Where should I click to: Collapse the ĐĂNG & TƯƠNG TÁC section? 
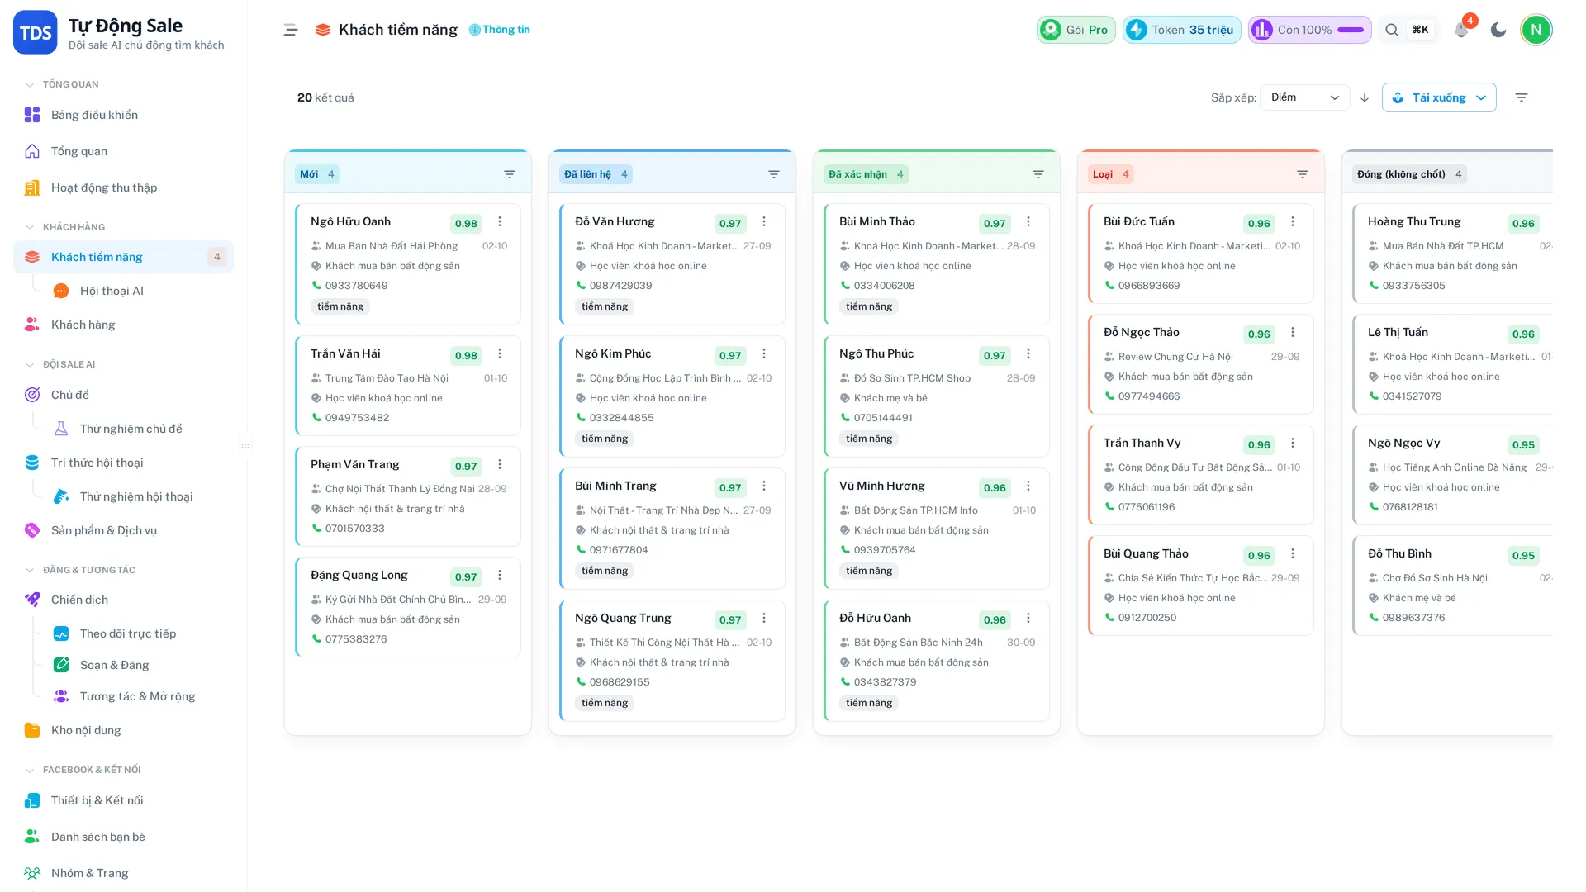pos(80,570)
